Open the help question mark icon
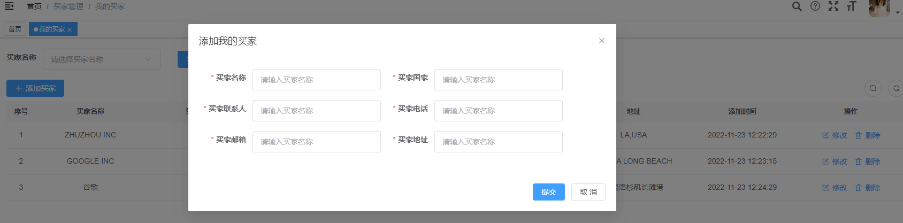The height and width of the screenshot is (223, 903). pyautogui.click(x=815, y=6)
